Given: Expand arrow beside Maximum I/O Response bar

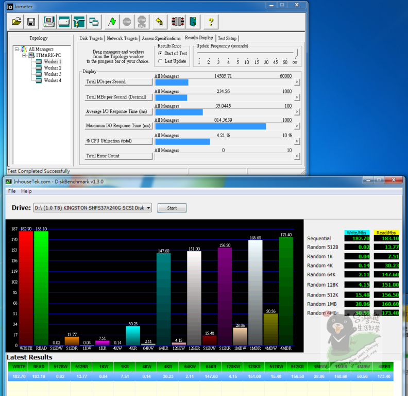Looking at the screenshot, I should point(297,126).
